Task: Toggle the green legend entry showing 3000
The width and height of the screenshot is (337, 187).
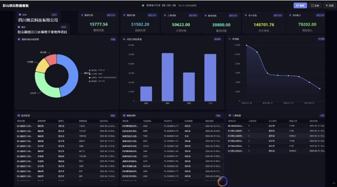Action: click(95, 74)
